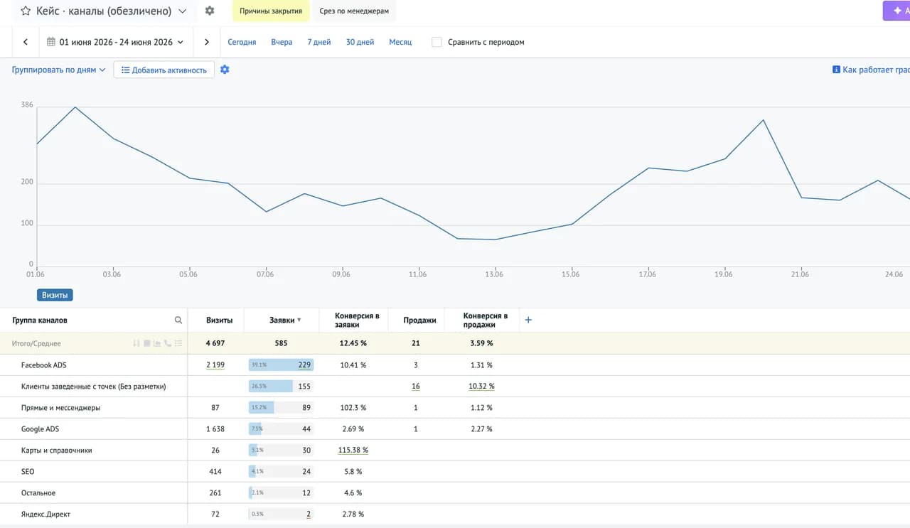
Task: Select the Месяц quick period
Action: (x=400, y=42)
